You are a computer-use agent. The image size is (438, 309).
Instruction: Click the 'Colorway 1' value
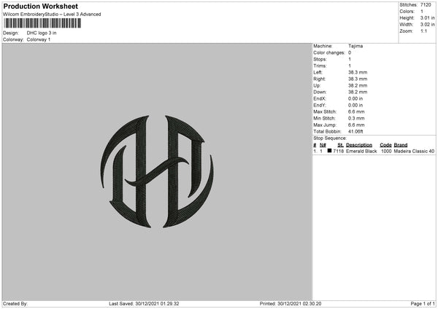click(39, 39)
